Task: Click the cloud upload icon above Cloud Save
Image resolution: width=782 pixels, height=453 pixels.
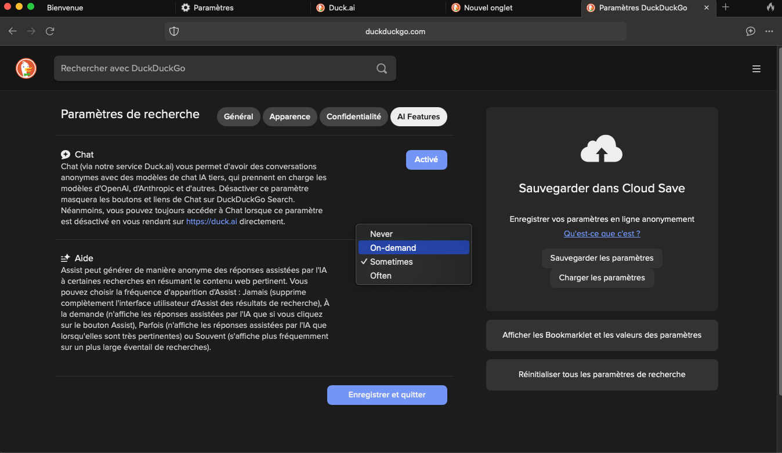Action: (x=602, y=148)
